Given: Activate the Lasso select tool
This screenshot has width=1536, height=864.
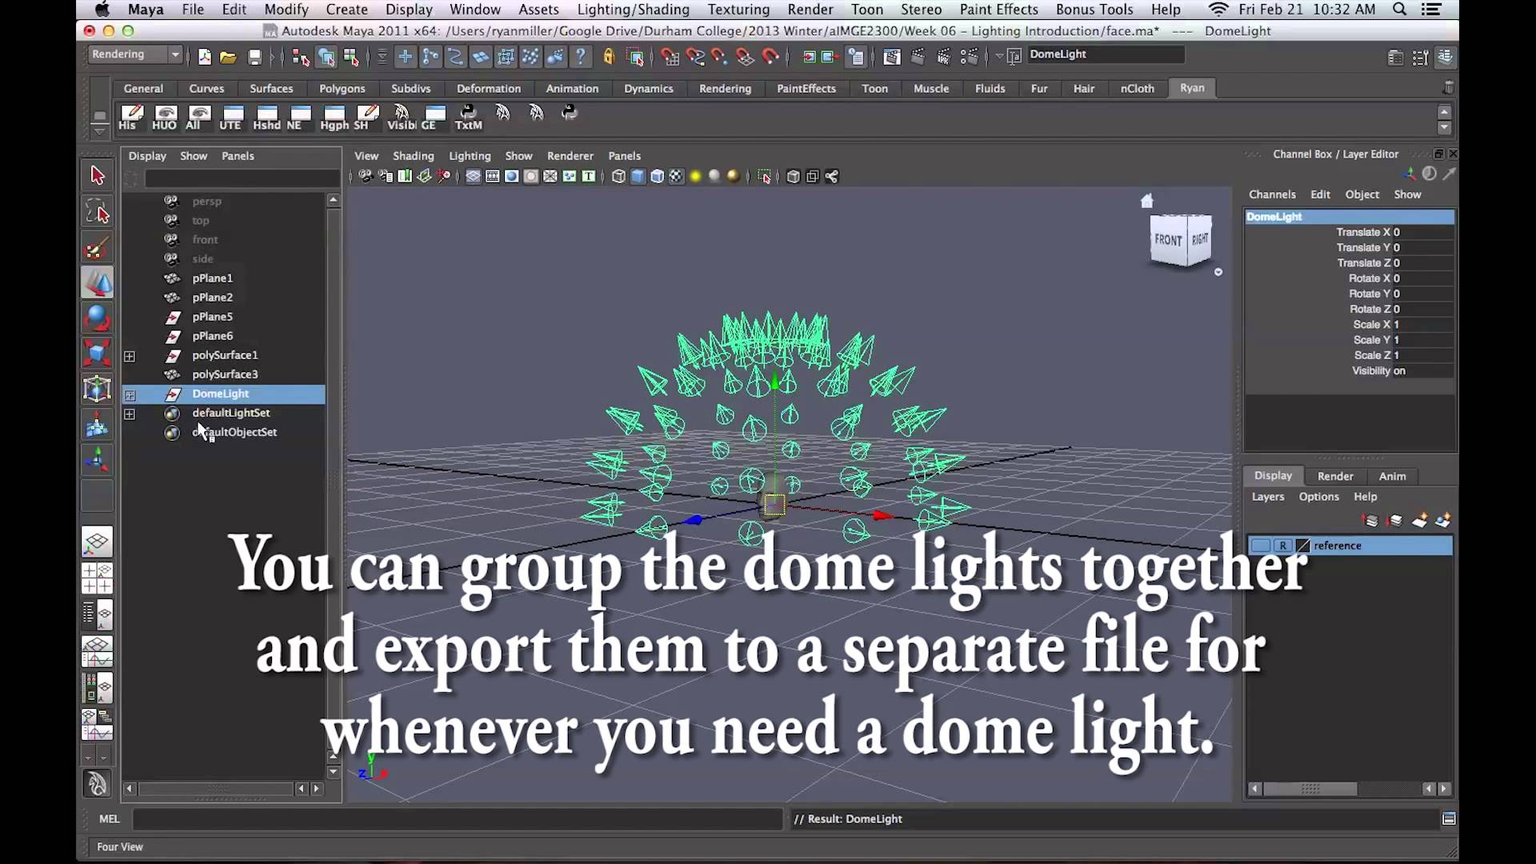Looking at the screenshot, I should pos(97,213).
